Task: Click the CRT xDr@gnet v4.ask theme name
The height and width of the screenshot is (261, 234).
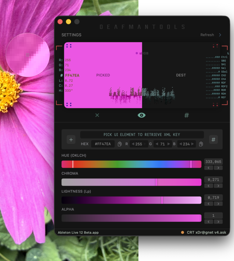Action: click(x=206, y=233)
